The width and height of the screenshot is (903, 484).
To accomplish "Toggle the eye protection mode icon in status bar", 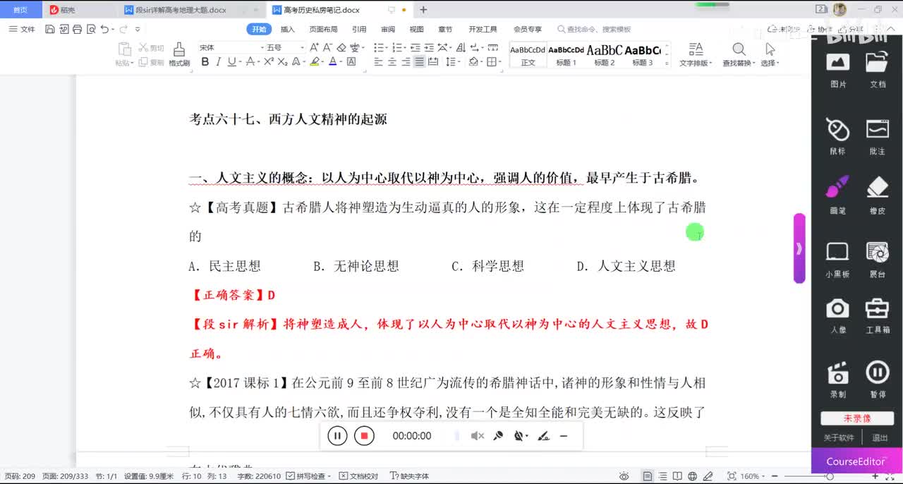I will pos(624,476).
